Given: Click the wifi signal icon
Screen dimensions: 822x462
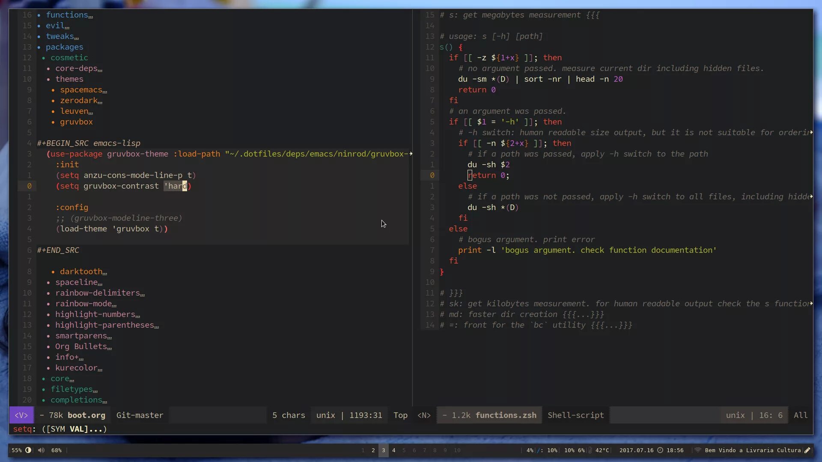Looking at the screenshot, I should (x=698, y=450).
